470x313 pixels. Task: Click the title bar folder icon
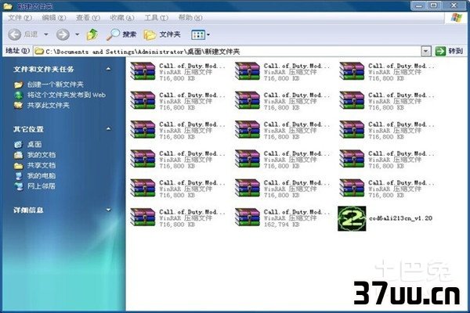8,5
